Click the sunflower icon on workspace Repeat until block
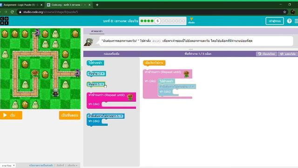The height and width of the screenshot is (168, 298). [186, 74]
